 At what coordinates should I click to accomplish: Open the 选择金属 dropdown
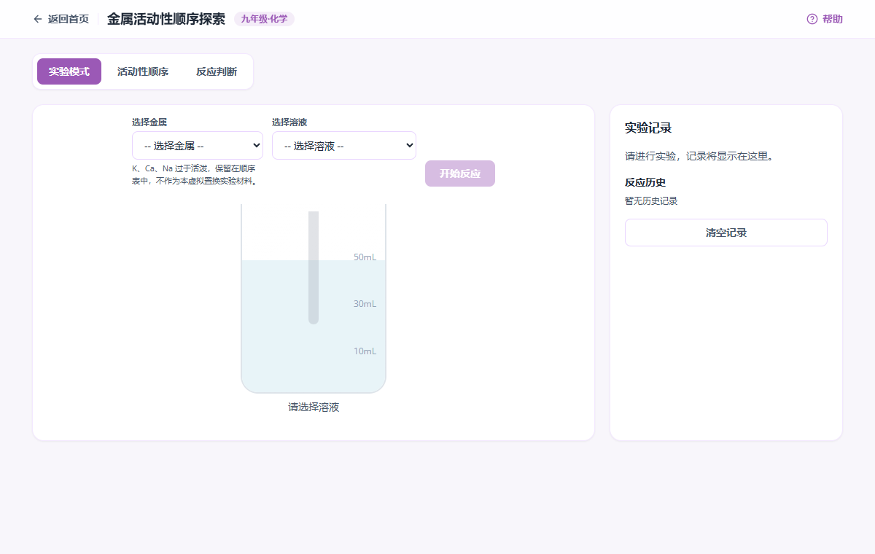[198, 146]
